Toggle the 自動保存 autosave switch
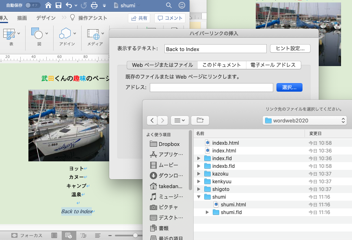 32,5
